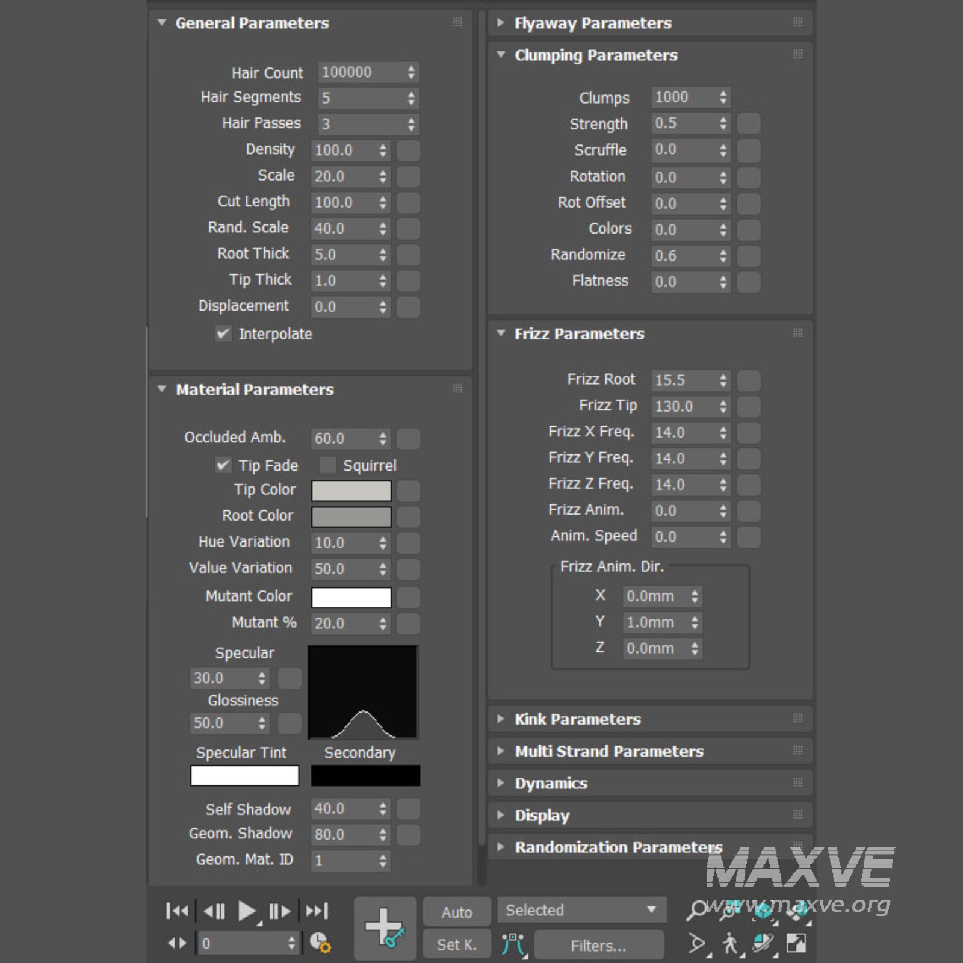This screenshot has height=963, width=963.
Task: Click the Go to Start playback icon
Action: [x=176, y=911]
